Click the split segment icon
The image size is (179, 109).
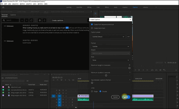click(40, 20)
